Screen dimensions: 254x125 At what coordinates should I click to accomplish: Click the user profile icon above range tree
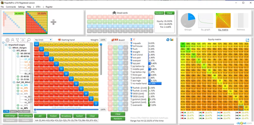[12, 40]
